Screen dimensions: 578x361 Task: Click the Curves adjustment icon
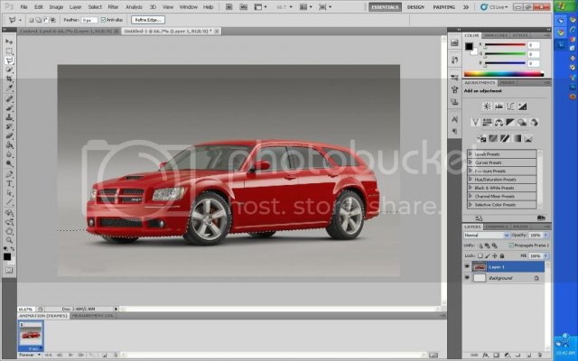510,106
